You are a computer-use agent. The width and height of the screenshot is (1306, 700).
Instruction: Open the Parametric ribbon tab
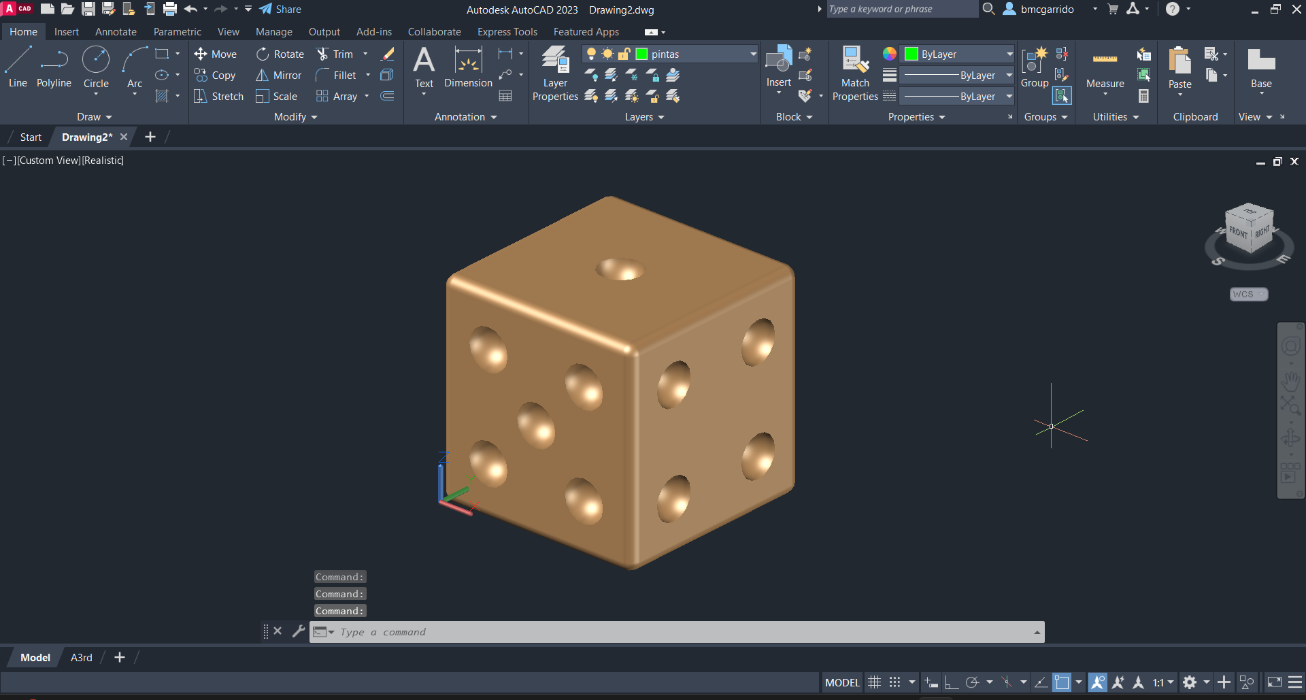tap(177, 32)
